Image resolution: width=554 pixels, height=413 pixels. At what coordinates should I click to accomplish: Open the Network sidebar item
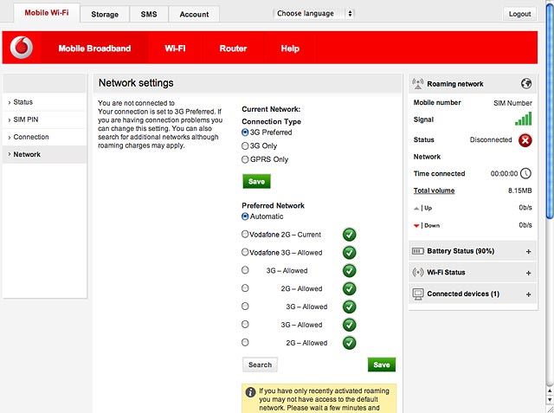(44, 154)
